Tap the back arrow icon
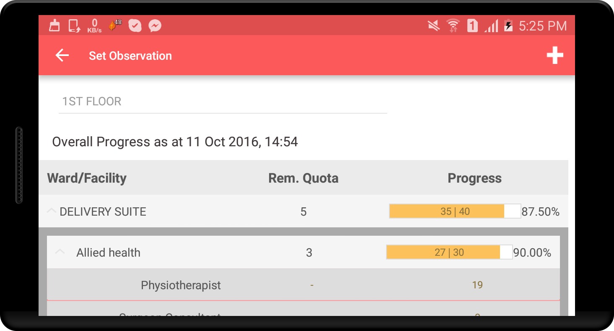The image size is (614, 331). click(62, 56)
